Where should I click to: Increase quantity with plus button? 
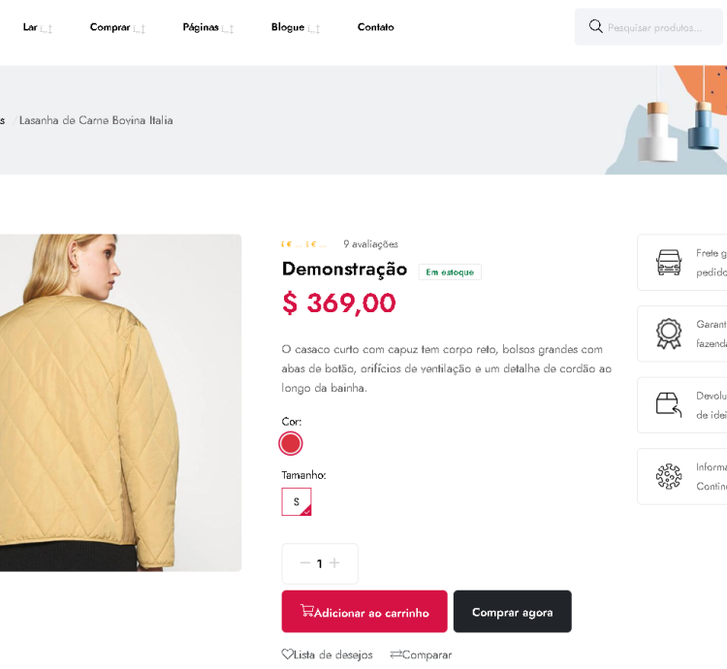334,563
